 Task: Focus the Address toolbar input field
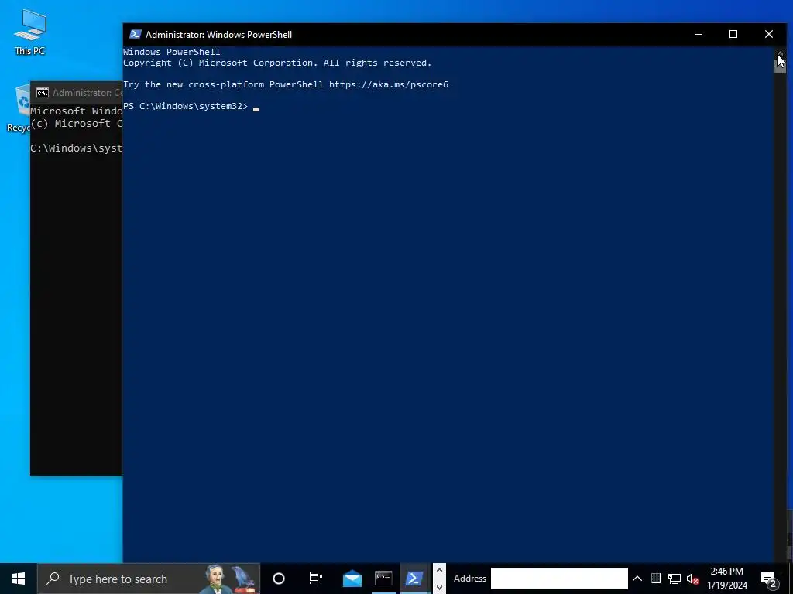point(559,579)
